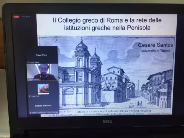Click the YouTube label beside the LIVE badge
The height and width of the screenshot is (138, 184).
click(x=25, y=17)
